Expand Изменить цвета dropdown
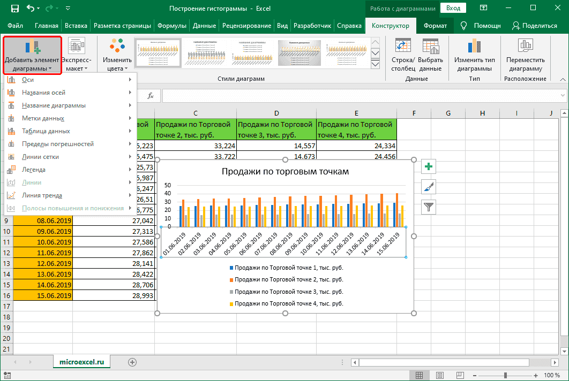This screenshot has width=569, height=381. 117,55
